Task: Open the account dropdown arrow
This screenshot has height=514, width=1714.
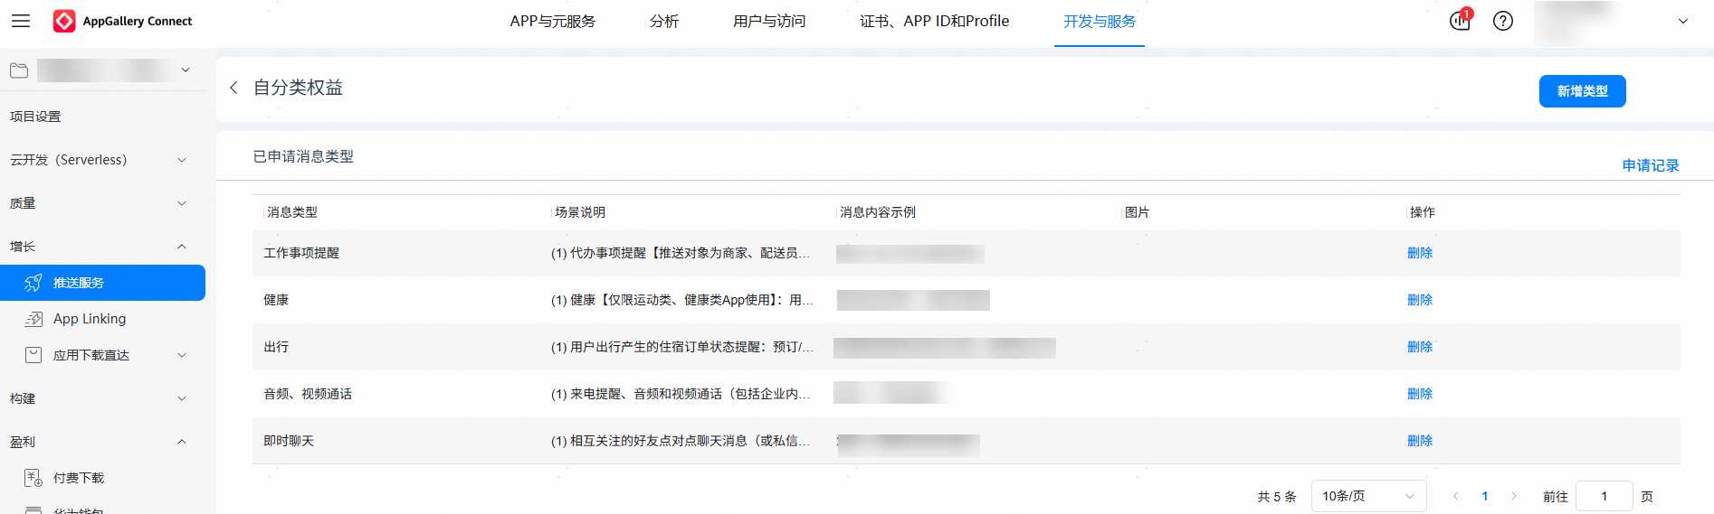Action: tap(1683, 21)
